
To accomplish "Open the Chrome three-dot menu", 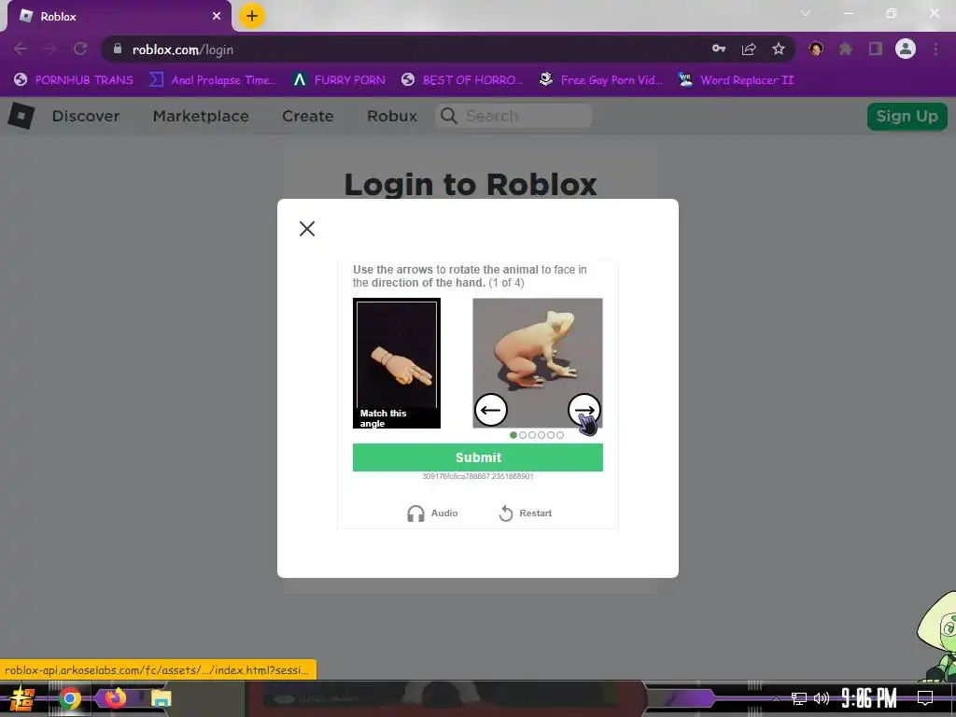I will pos(935,49).
